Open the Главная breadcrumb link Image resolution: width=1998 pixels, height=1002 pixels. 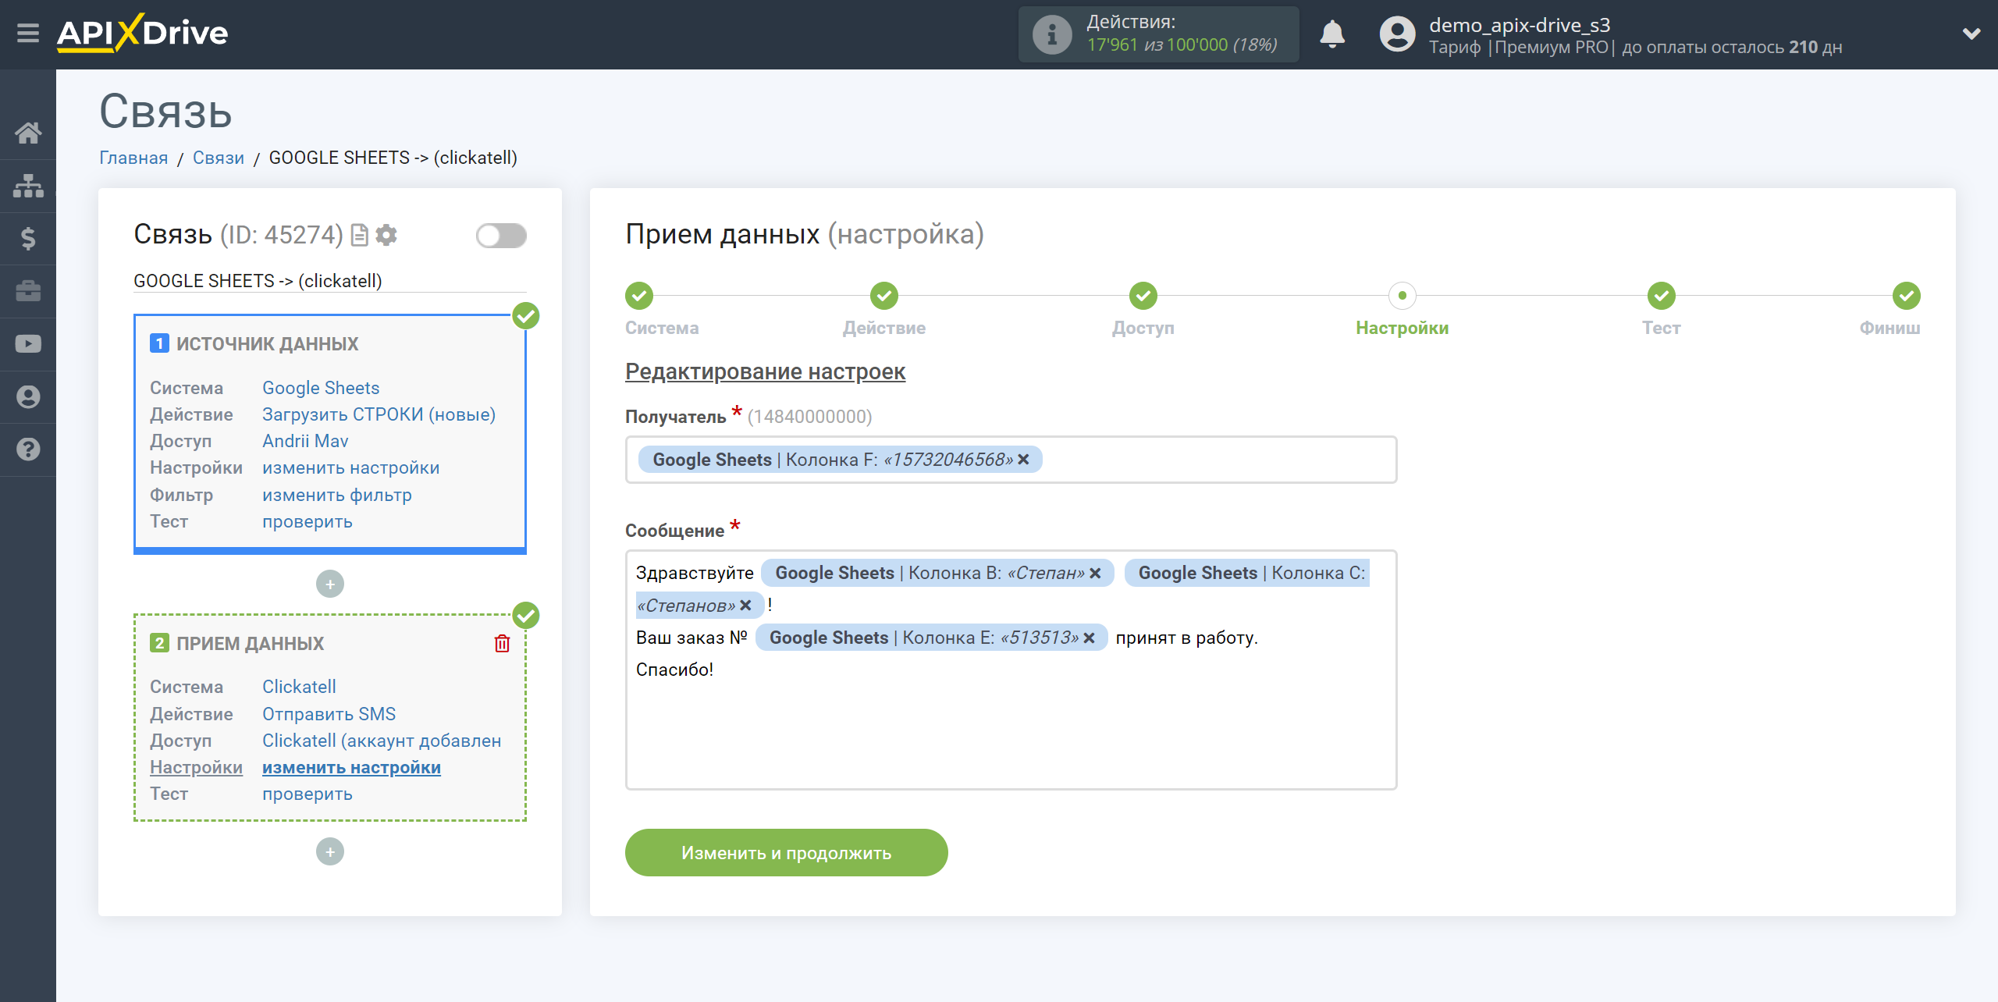tap(133, 158)
